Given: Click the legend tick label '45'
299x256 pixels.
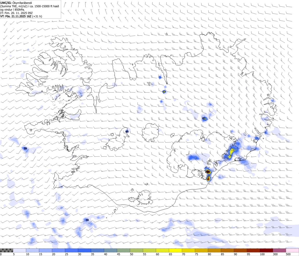Looking at the screenshot, I should 118,254.
